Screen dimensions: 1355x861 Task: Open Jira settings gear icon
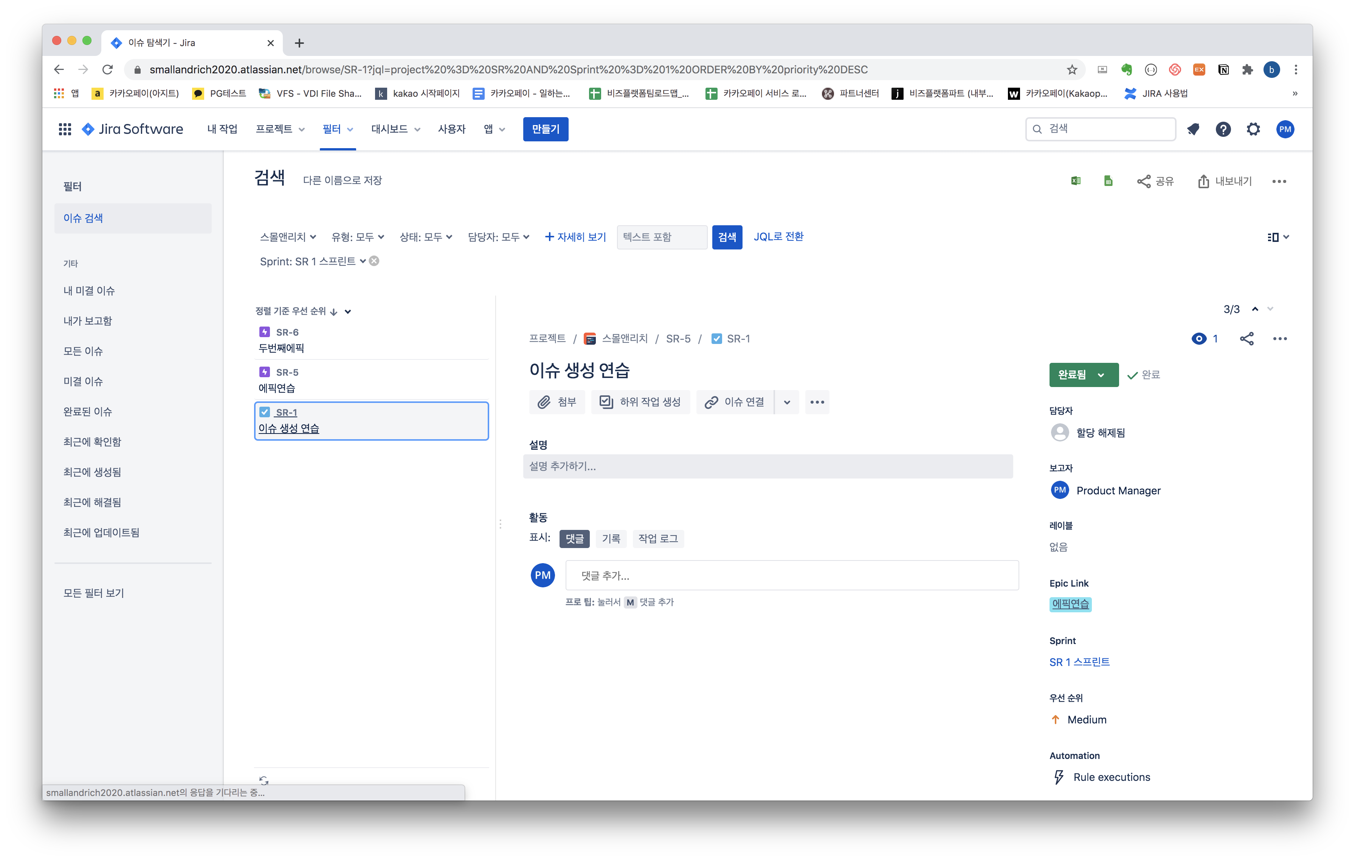1253,129
